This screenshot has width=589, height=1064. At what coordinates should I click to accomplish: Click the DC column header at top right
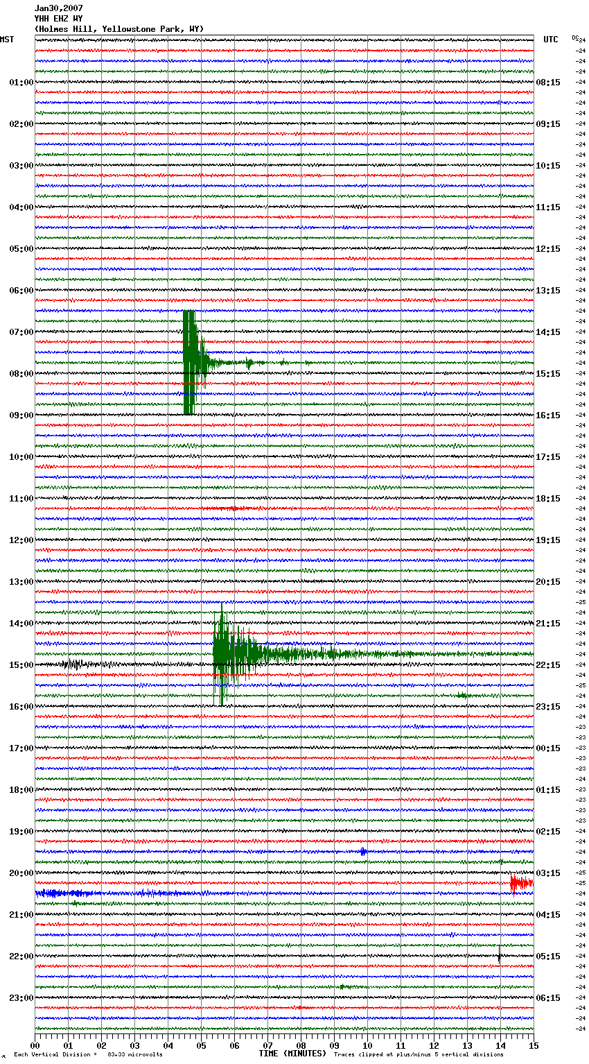(x=575, y=37)
